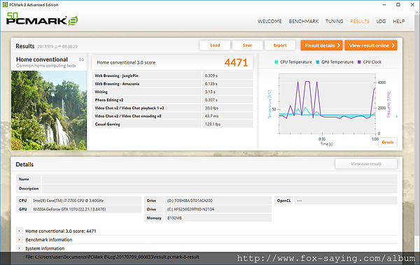The height and width of the screenshot is (265, 420).
Task: Click the Description input field
Action: click(x=219, y=189)
